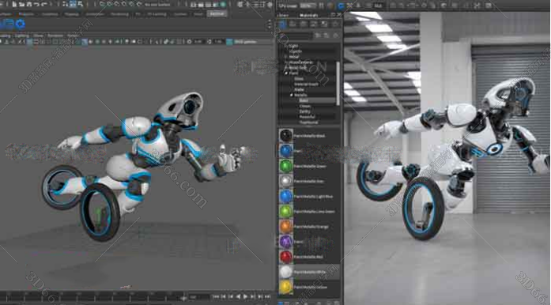Collapse the Paint folder in material tree

[x=286, y=73]
